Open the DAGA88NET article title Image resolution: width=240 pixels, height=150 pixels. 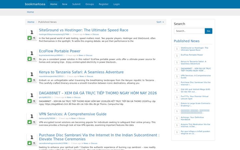(x=98, y=93)
